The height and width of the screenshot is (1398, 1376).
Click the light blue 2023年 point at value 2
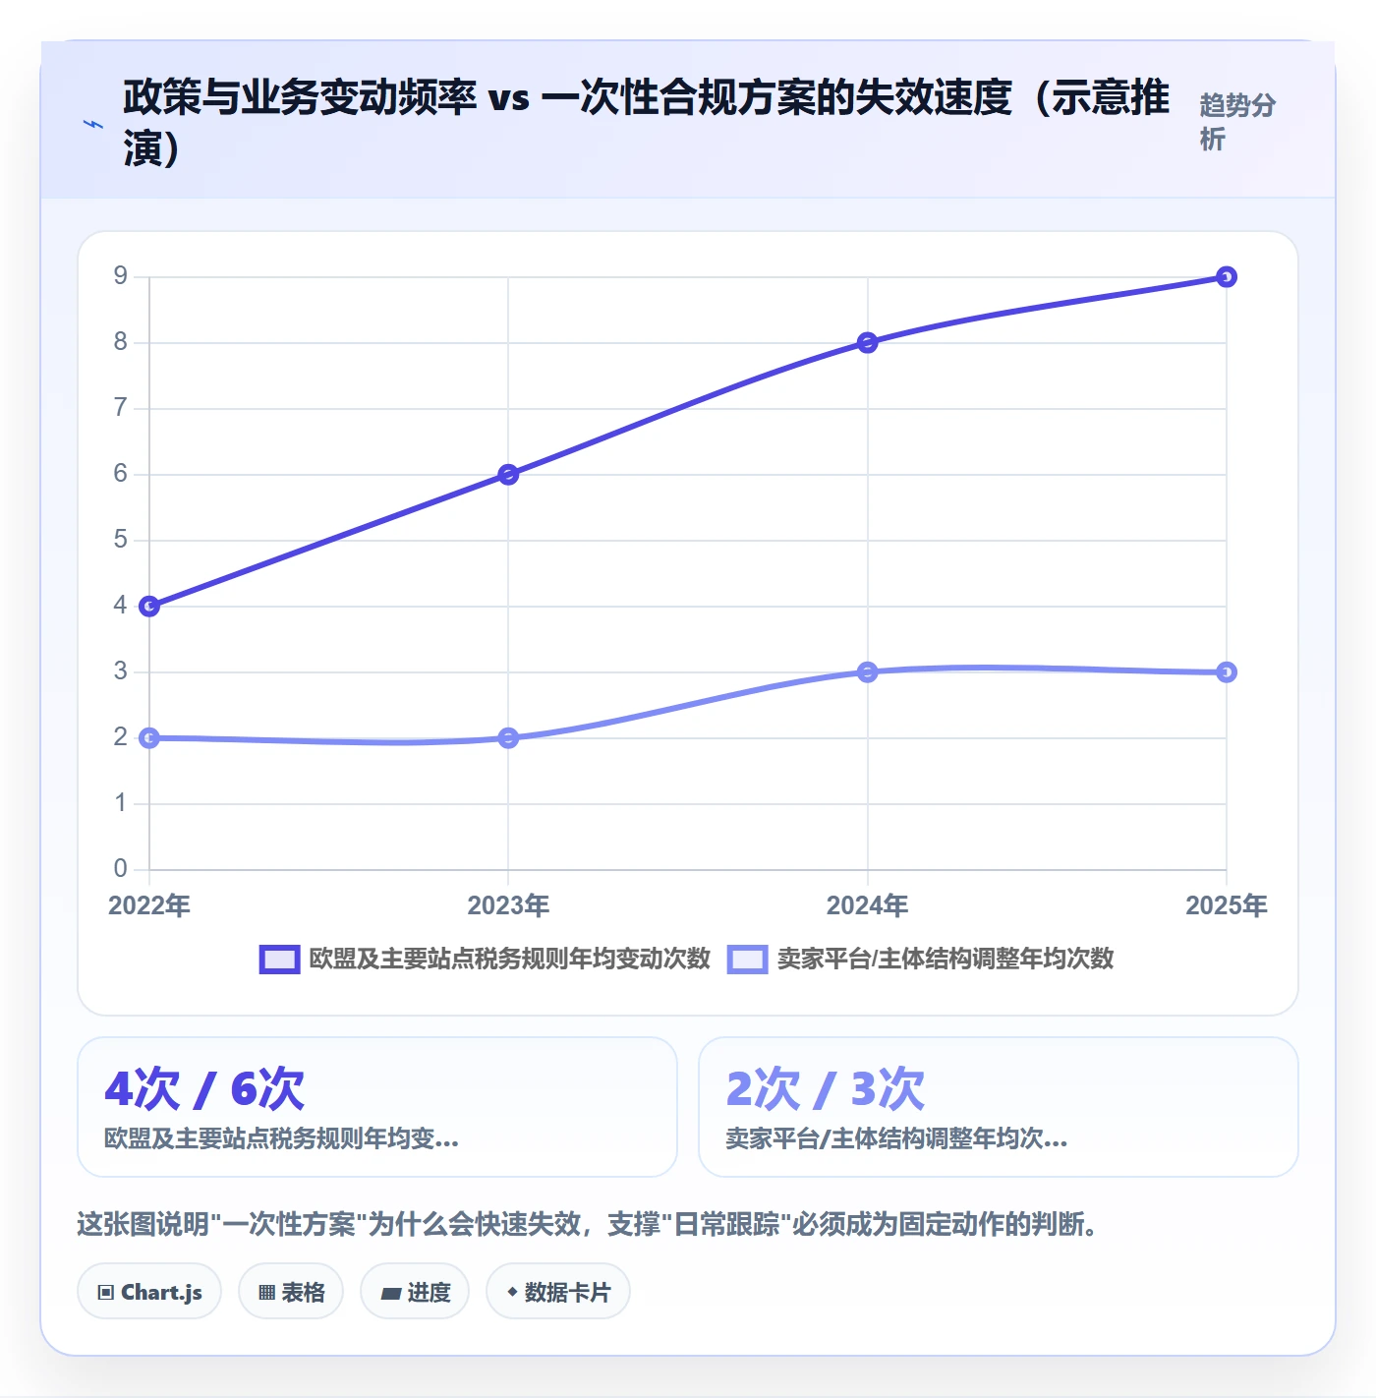tap(508, 737)
